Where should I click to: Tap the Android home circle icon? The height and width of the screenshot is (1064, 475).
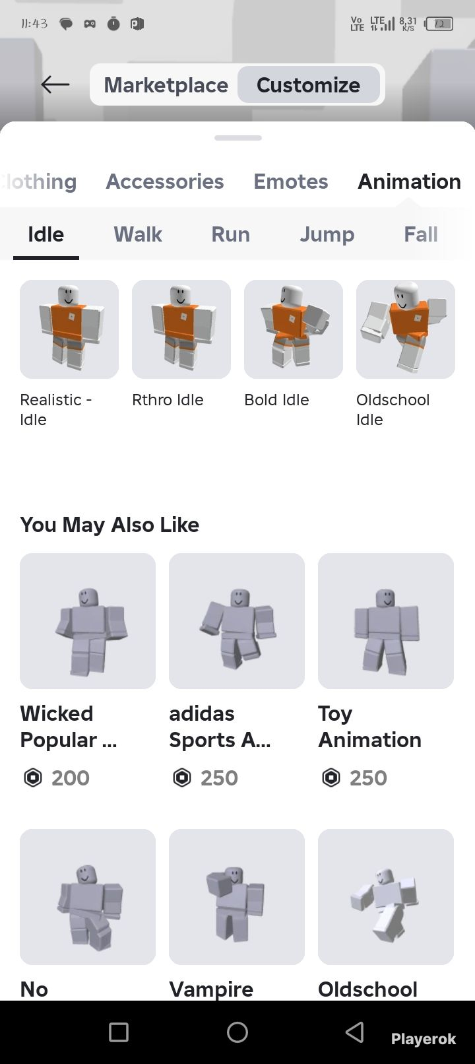pyautogui.click(x=237, y=1032)
